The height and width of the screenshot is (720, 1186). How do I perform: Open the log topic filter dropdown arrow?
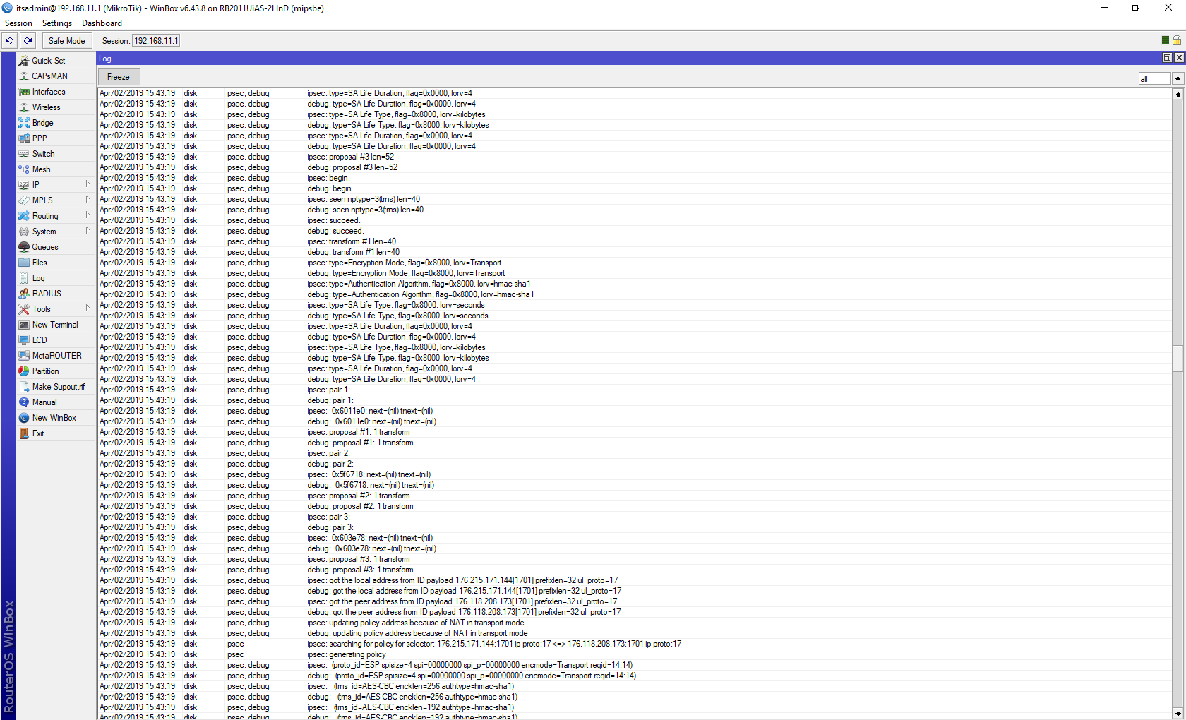(x=1178, y=79)
